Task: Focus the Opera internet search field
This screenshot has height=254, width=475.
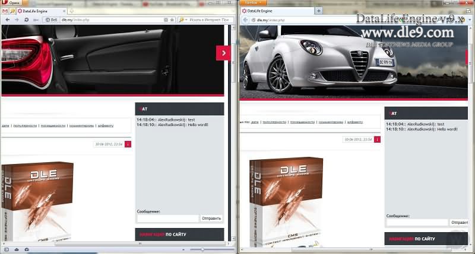Action: 211,20
